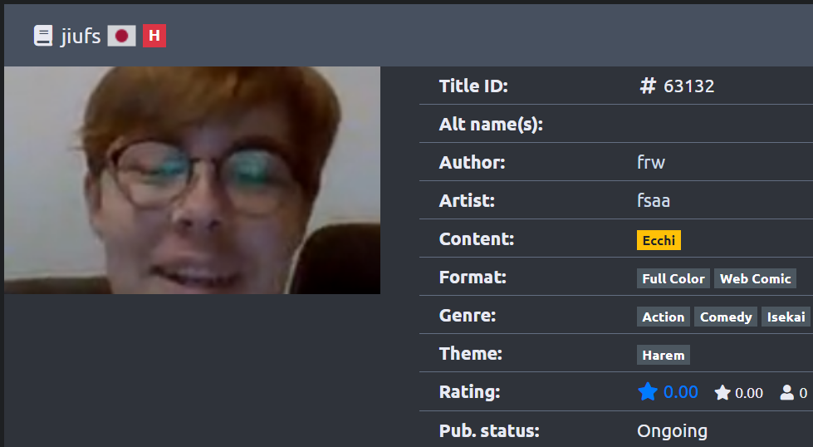The width and height of the screenshot is (813, 447).
Task: Click the book icon beside jiufs title
Action: [43, 36]
